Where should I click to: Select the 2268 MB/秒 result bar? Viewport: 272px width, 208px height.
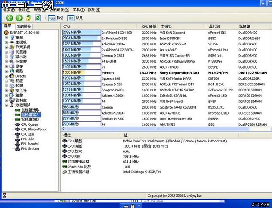82,33
